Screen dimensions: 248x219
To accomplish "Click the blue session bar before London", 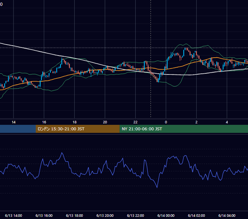I will point(18,129).
